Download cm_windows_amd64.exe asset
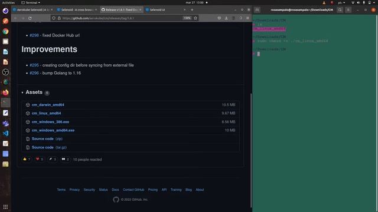 click(x=53, y=130)
